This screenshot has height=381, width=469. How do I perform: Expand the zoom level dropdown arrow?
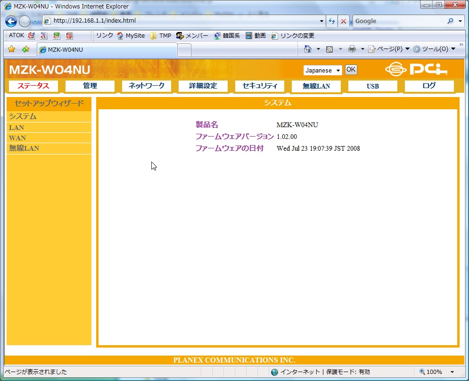tap(452, 372)
